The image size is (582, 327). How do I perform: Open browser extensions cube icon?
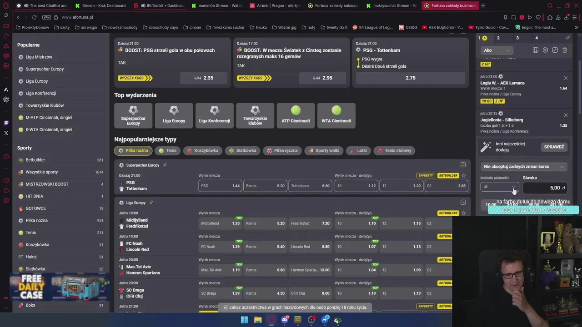[550, 17]
